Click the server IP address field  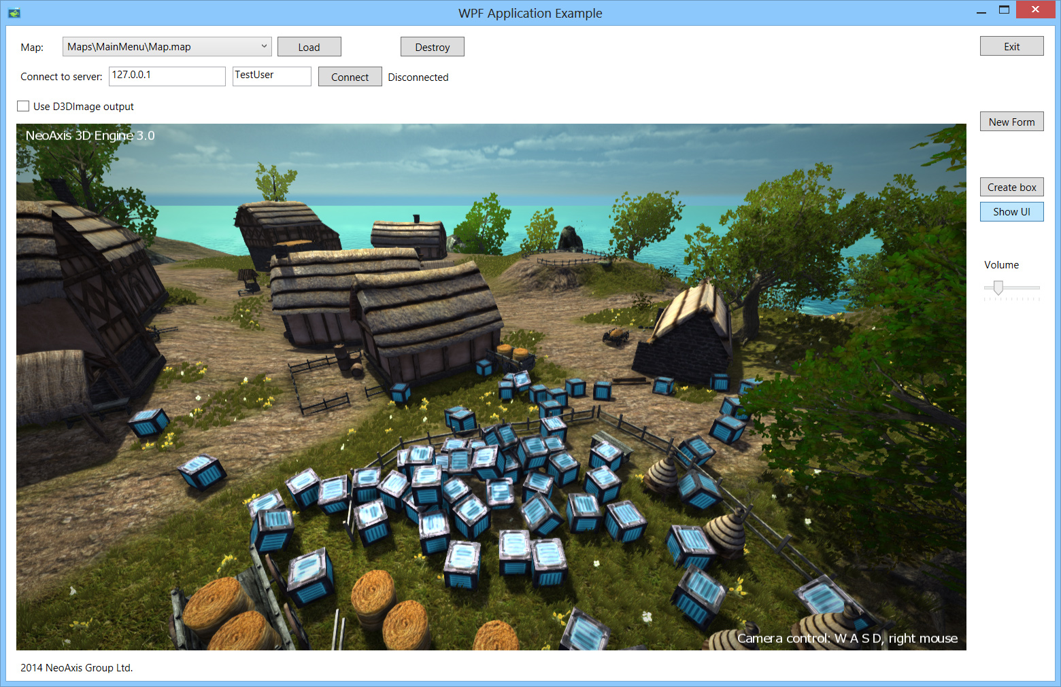(x=167, y=76)
